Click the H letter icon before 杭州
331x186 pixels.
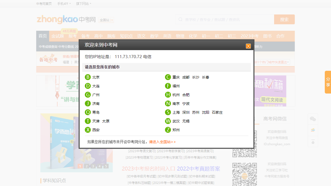168,95
